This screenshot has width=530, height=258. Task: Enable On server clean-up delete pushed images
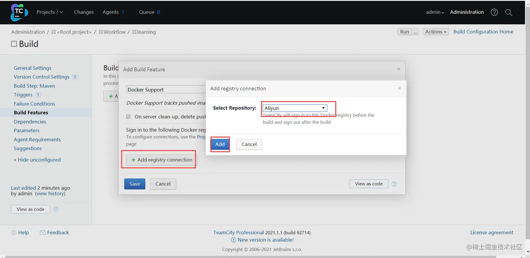(x=128, y=117)
